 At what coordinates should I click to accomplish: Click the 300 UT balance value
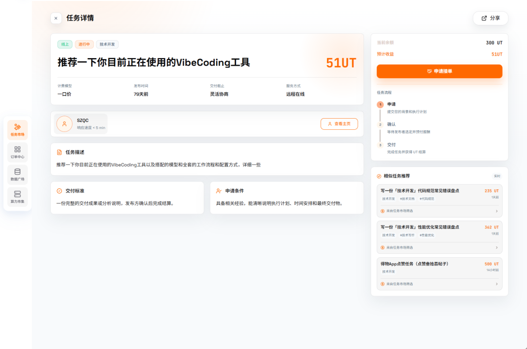click(494, 42)
